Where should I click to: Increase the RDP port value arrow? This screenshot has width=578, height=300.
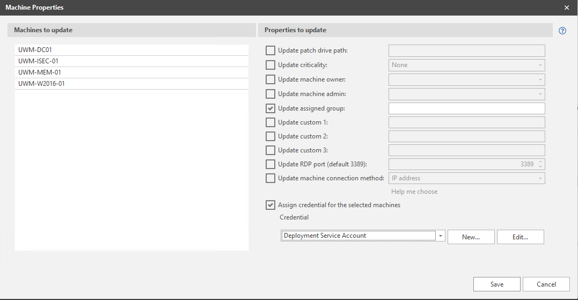pos(540,162)
